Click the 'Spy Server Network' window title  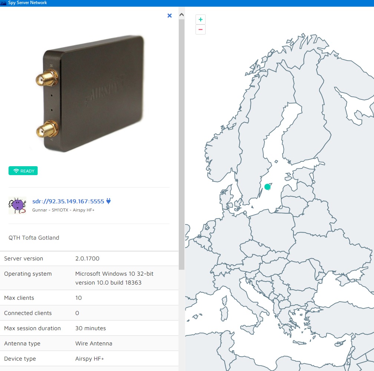[x=27, y=3]
